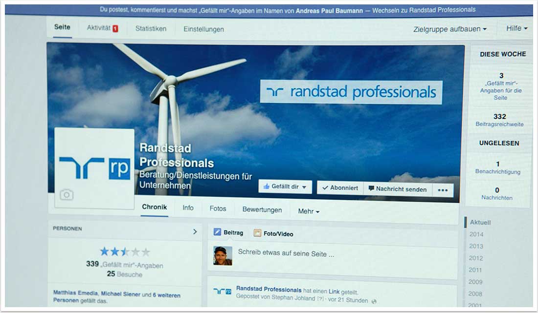Jump to 2012 in the timeline
The height and width of the screenshot is (313, 538).
pyautogui.click(x=476, y=258)
